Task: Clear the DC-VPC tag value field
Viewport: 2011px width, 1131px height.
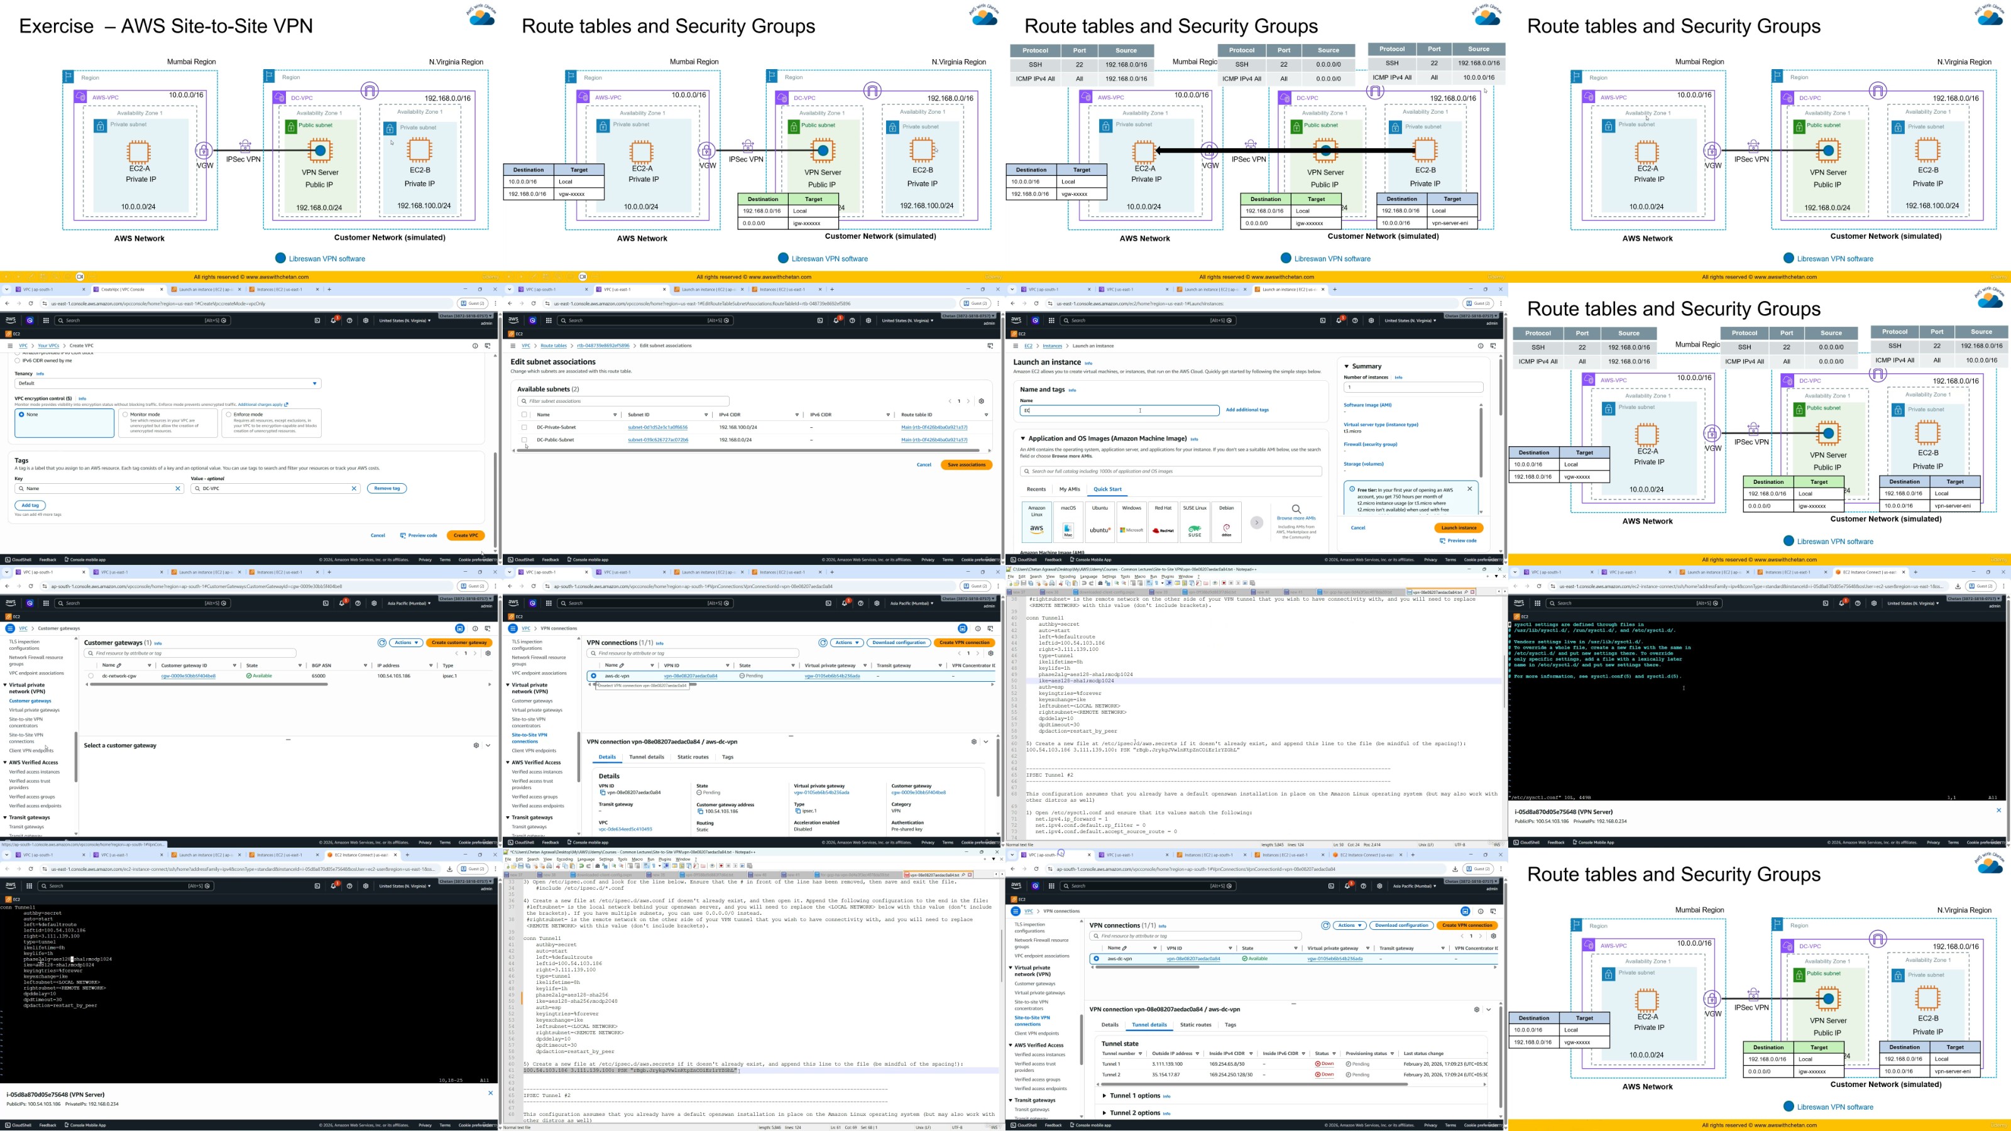Action: (354, 489)
